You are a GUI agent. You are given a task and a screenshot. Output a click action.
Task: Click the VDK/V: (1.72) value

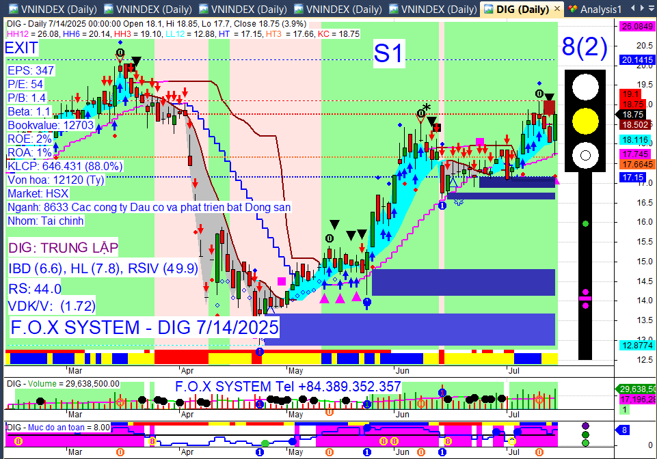52,306
